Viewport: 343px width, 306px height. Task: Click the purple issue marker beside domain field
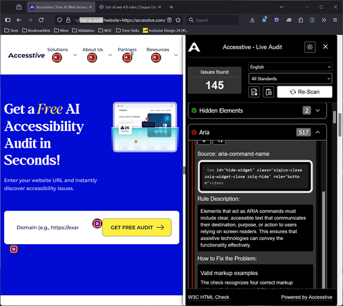[97, 224]
